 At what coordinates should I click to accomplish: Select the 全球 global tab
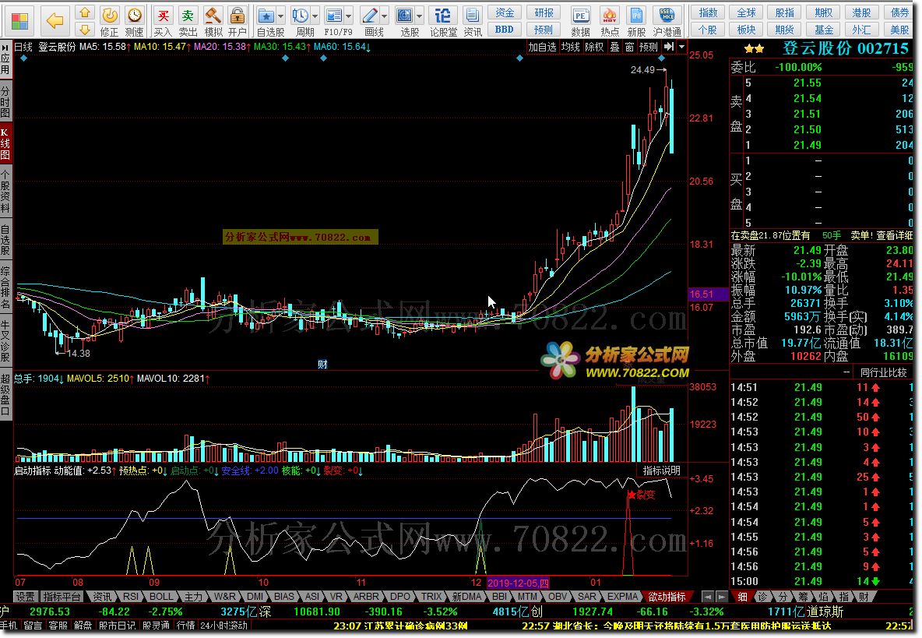click(x=746, y=12)
